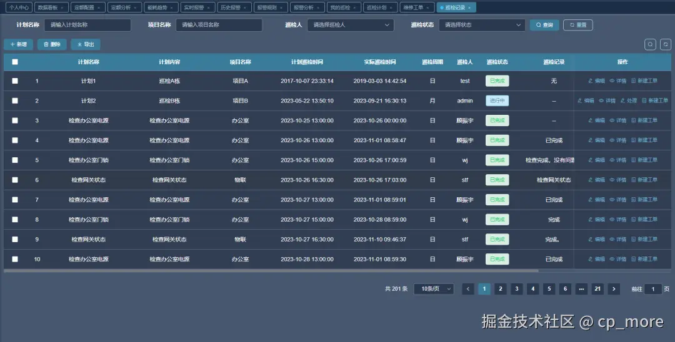View details of row 10

[617, 258]
